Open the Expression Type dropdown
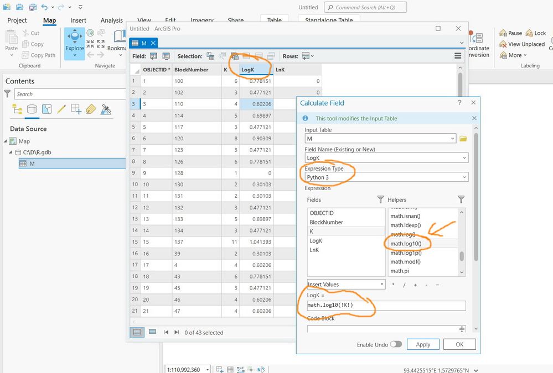The image size is (553, 373). tap(464, 177)
